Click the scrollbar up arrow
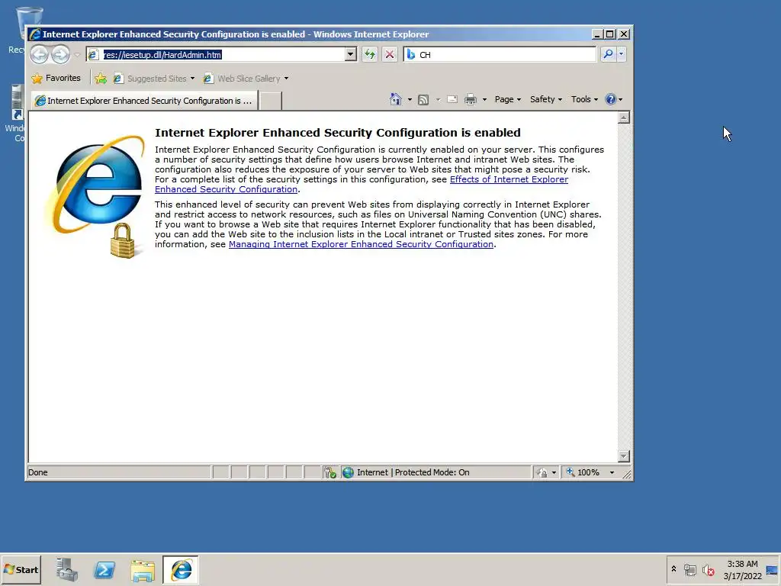Viewport: 781px width, 586px height. click(x=624, y=118)
